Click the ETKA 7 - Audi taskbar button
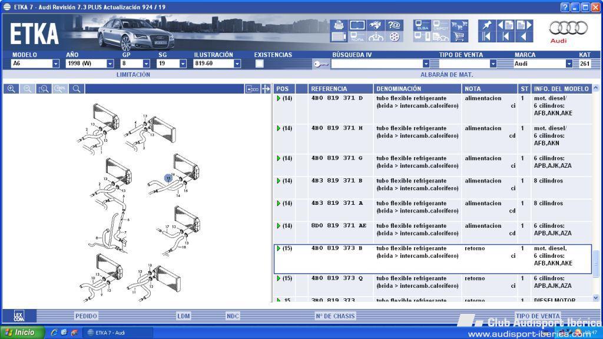The width and height of the screenshot is (603, 339). click(x=118, y=333)
